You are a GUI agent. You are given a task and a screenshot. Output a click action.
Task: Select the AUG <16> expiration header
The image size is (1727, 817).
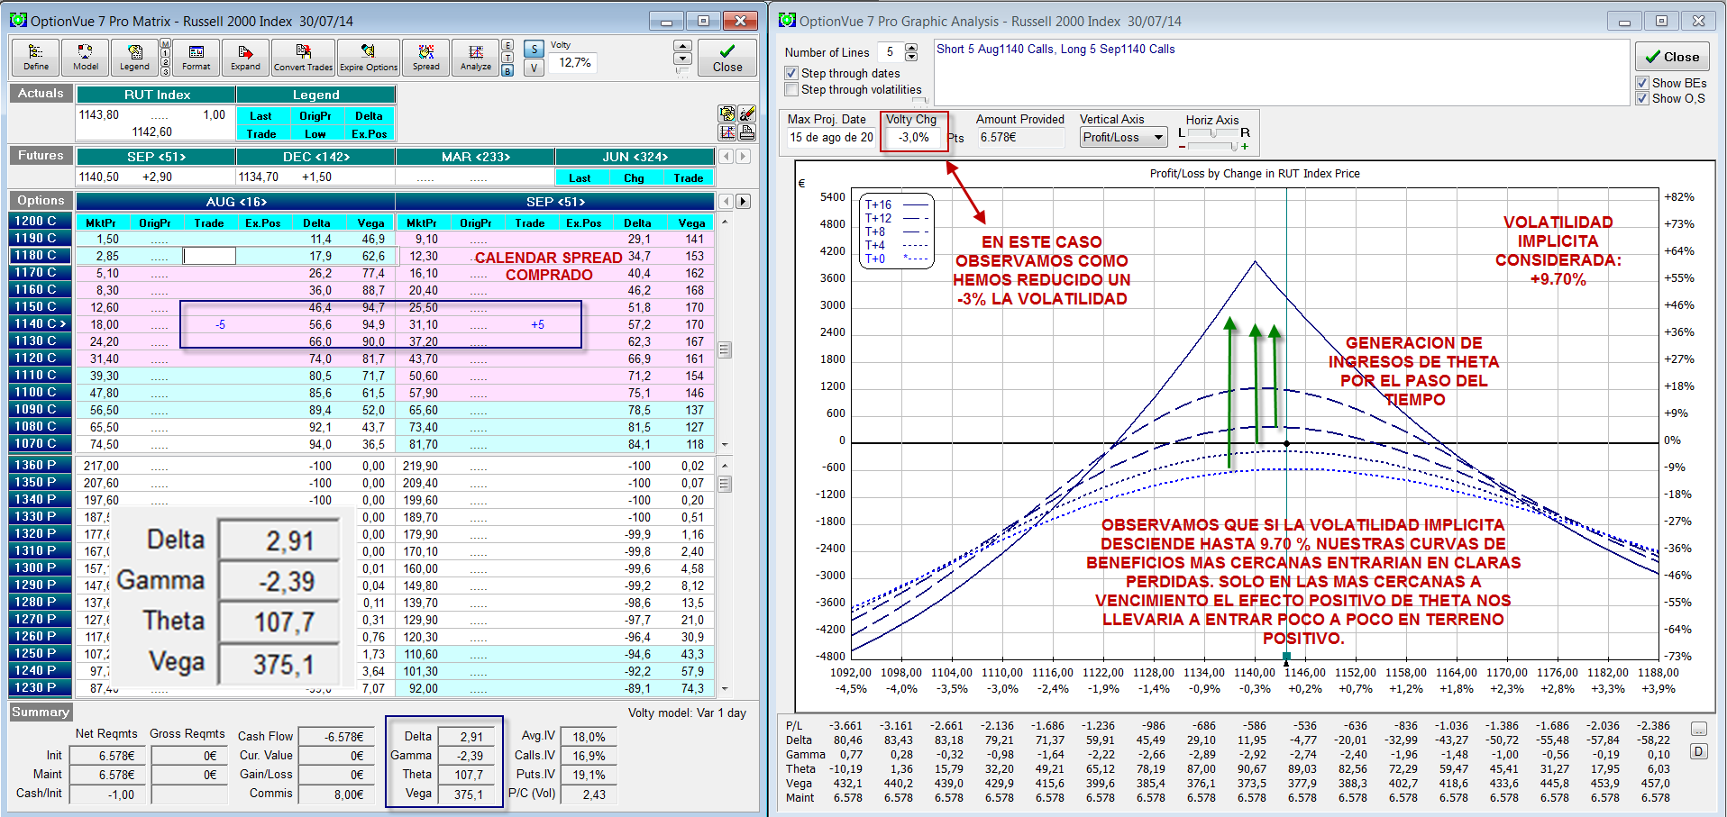pos(236,202)
